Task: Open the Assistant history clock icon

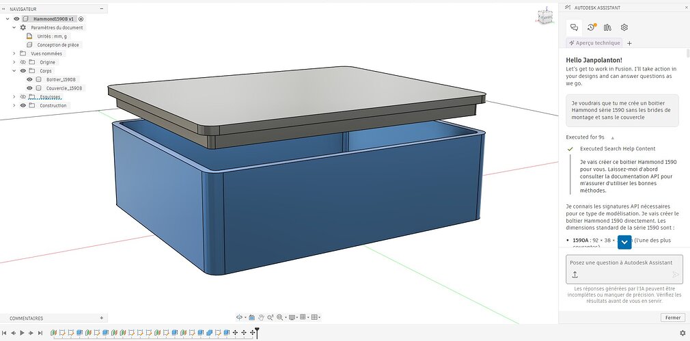Action: coord(592,27)
